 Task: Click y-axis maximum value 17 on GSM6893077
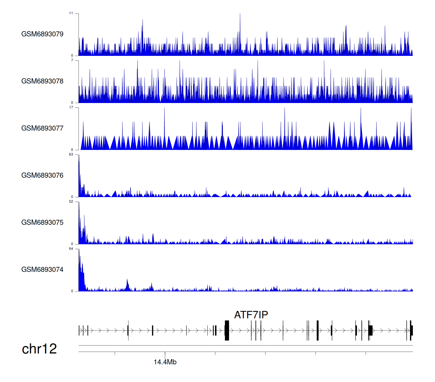tap(71, 107)
